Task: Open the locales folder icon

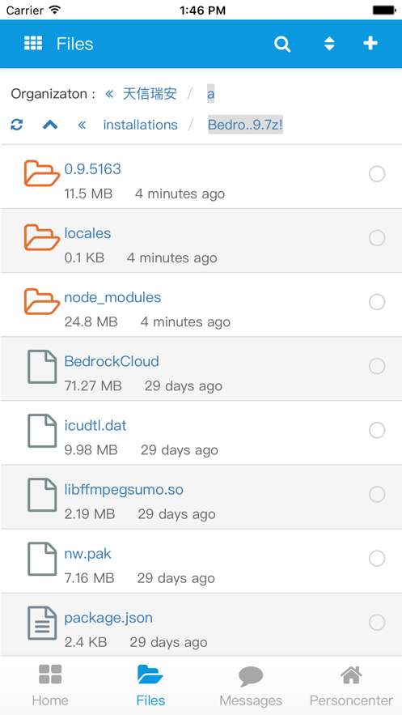Action: point(42,237)
